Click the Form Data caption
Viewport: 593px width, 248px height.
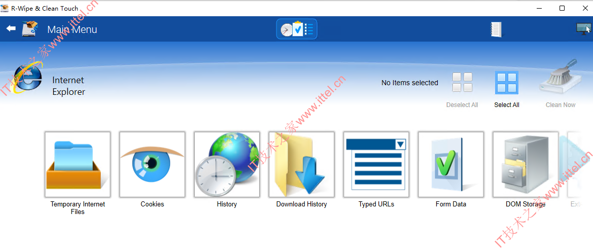coord(451,204)
